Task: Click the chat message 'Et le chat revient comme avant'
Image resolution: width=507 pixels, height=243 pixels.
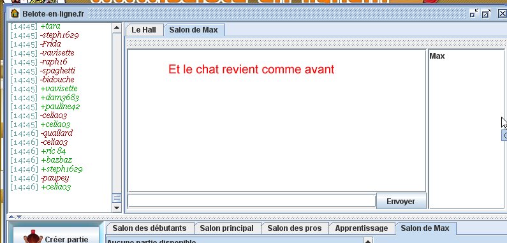Action: (x=251, y=70)
